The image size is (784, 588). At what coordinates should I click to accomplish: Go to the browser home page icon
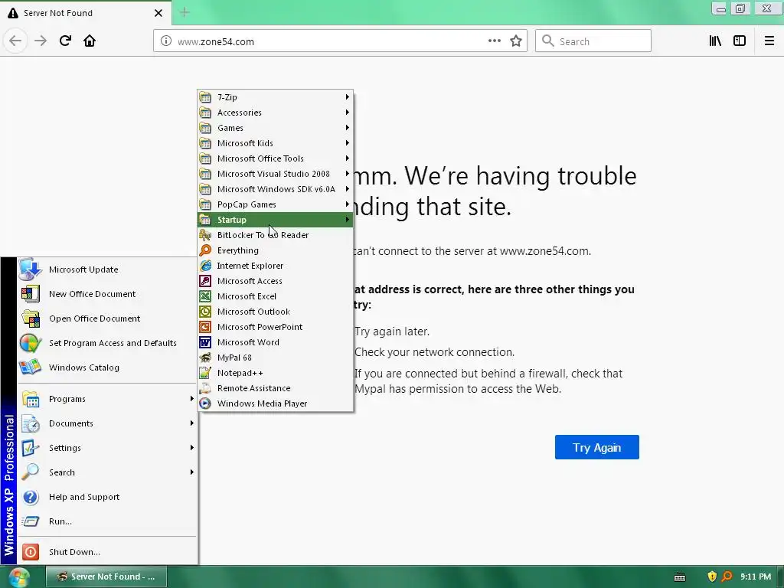90,41
